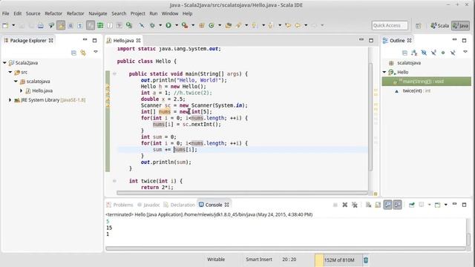
Task: Switch to the Java perspective
Action: pyautogui.click(x=460, y=26)
